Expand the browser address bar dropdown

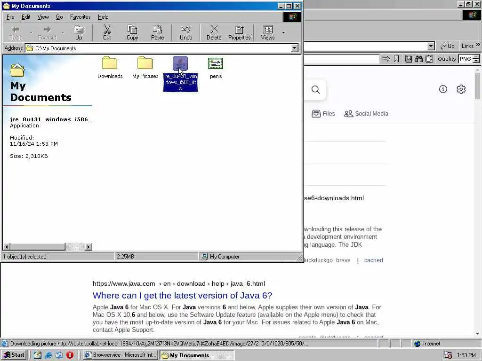click(x=431, y=46)
